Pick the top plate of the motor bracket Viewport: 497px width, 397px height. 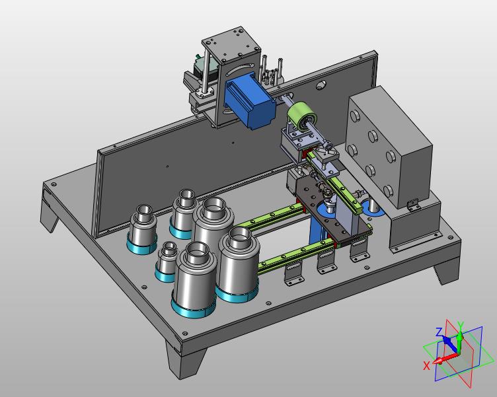pyautogui.click(x=231, y=43)
